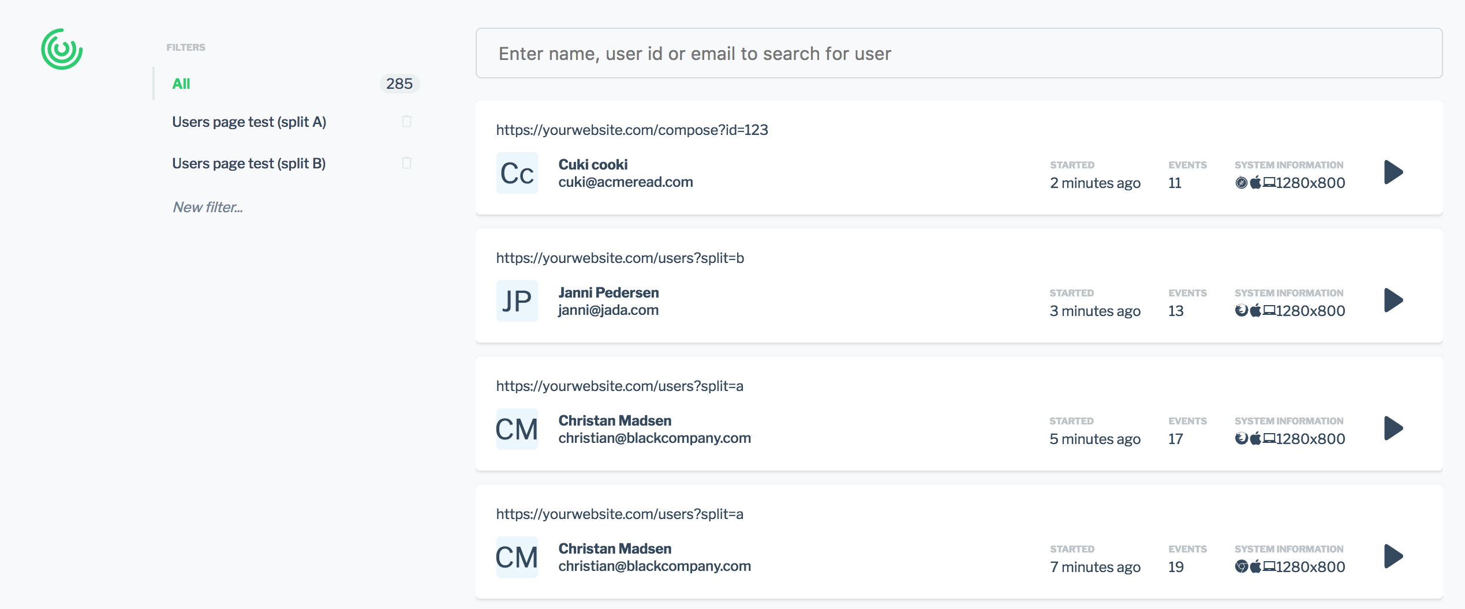This screenshot has width=1465, height=609.
Task: Play Cuki cooki's session recording
Action: point(1393,172)
